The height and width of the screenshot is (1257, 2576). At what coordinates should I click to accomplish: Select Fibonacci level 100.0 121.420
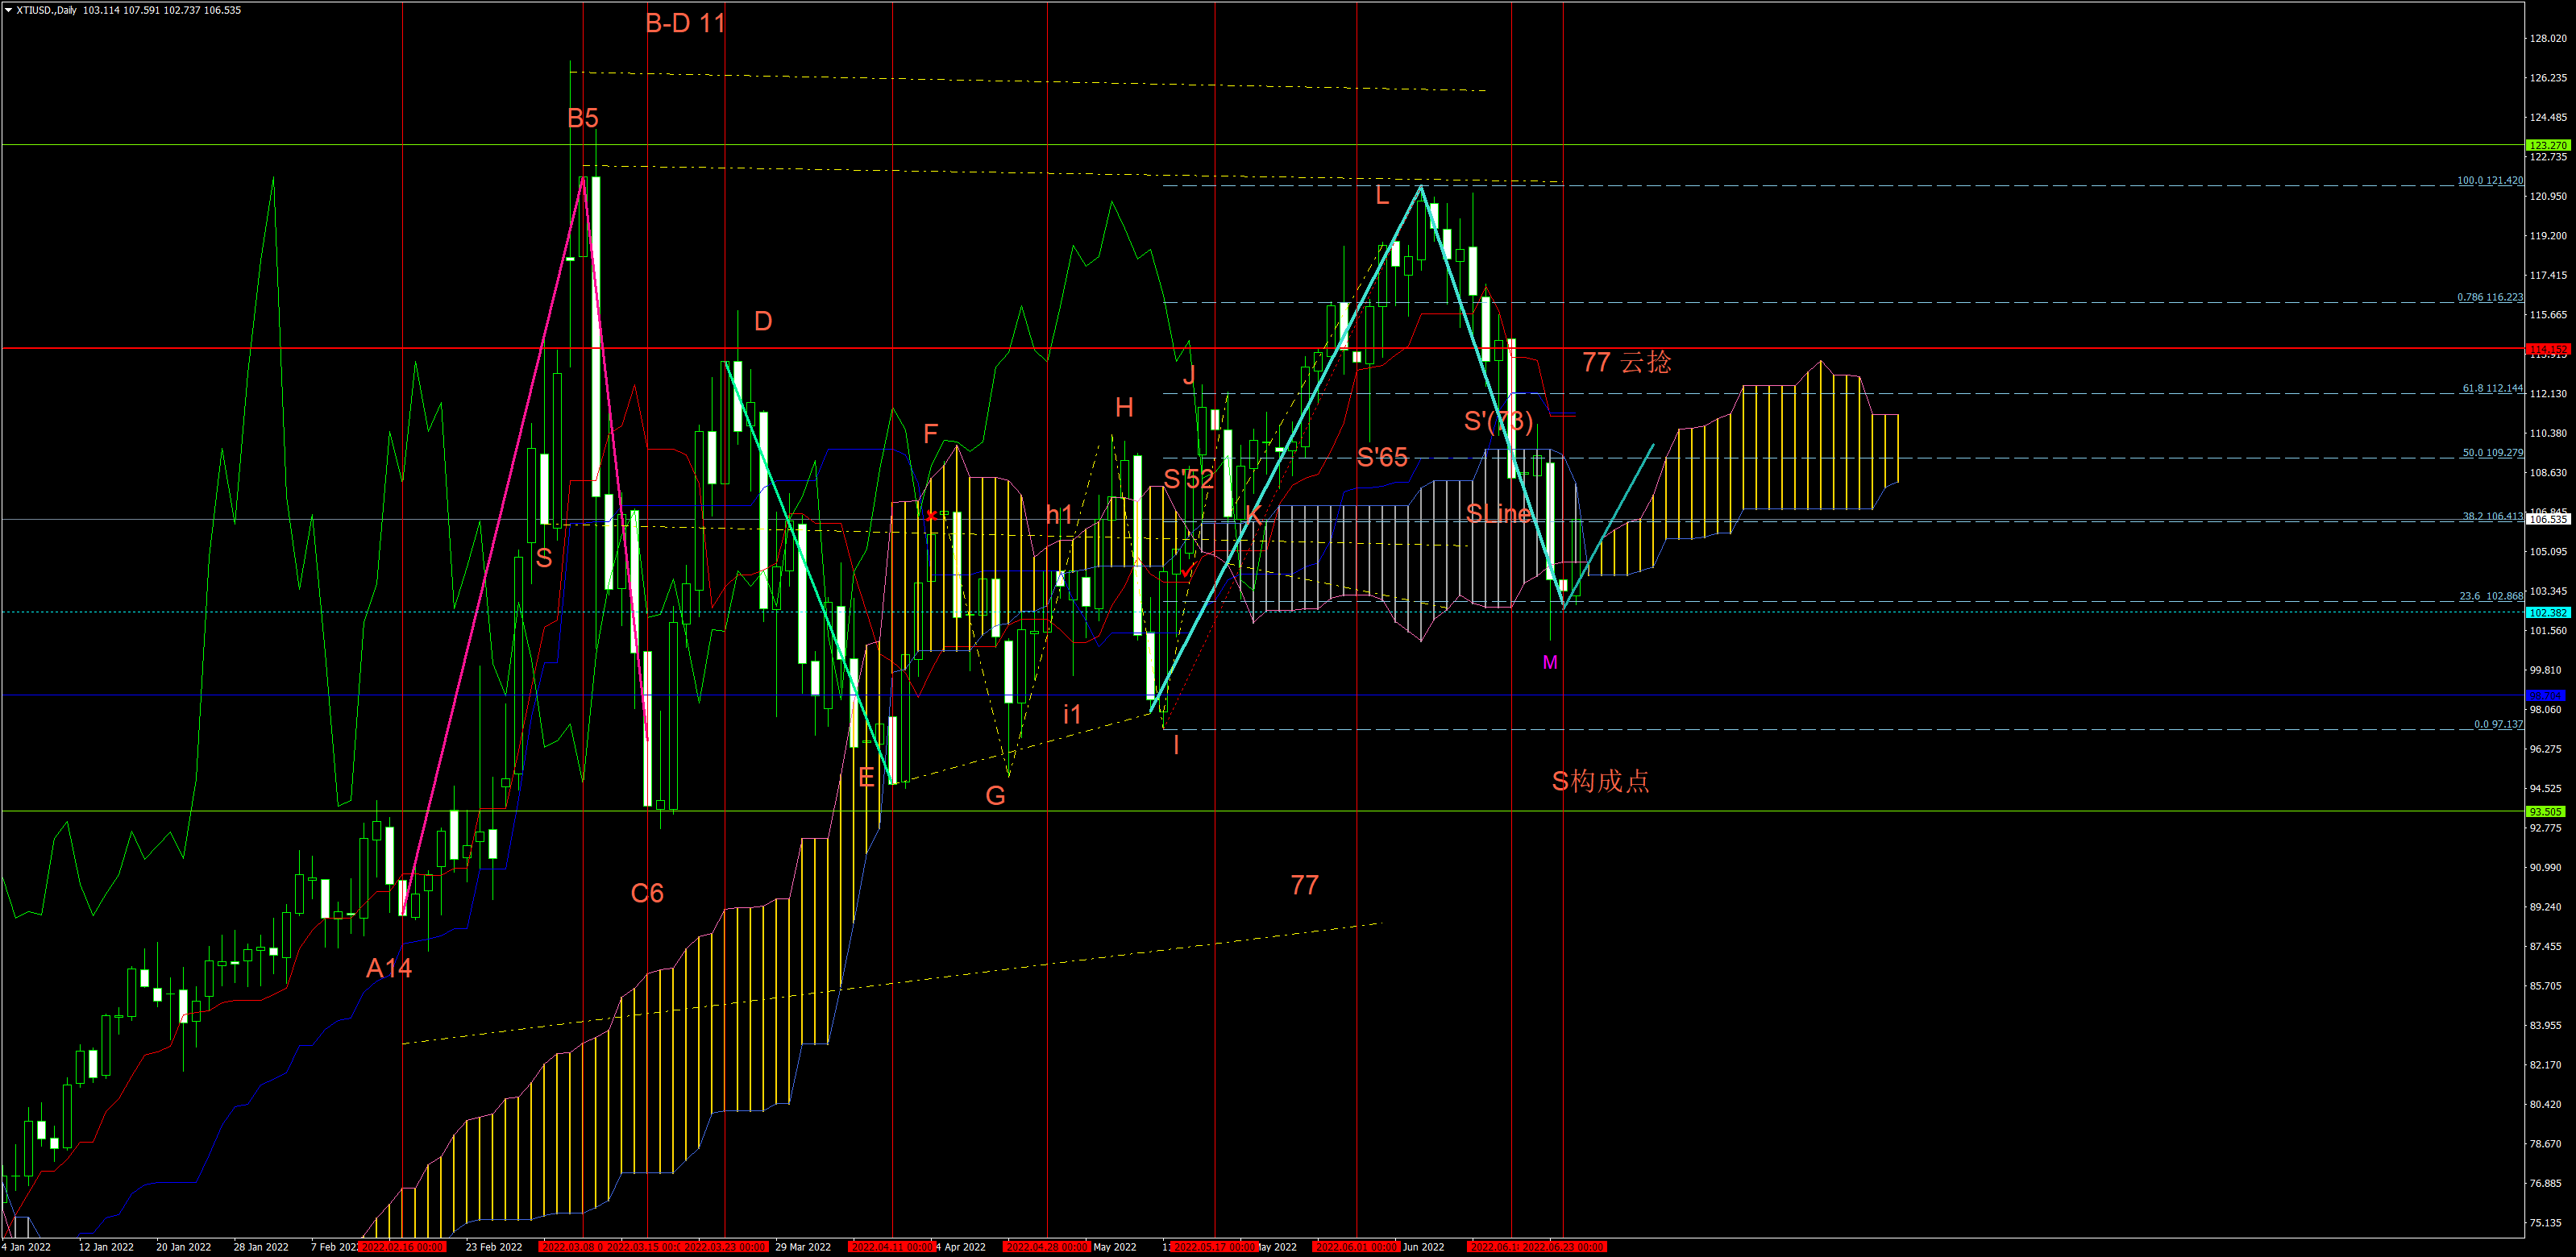coord(2490,181)
